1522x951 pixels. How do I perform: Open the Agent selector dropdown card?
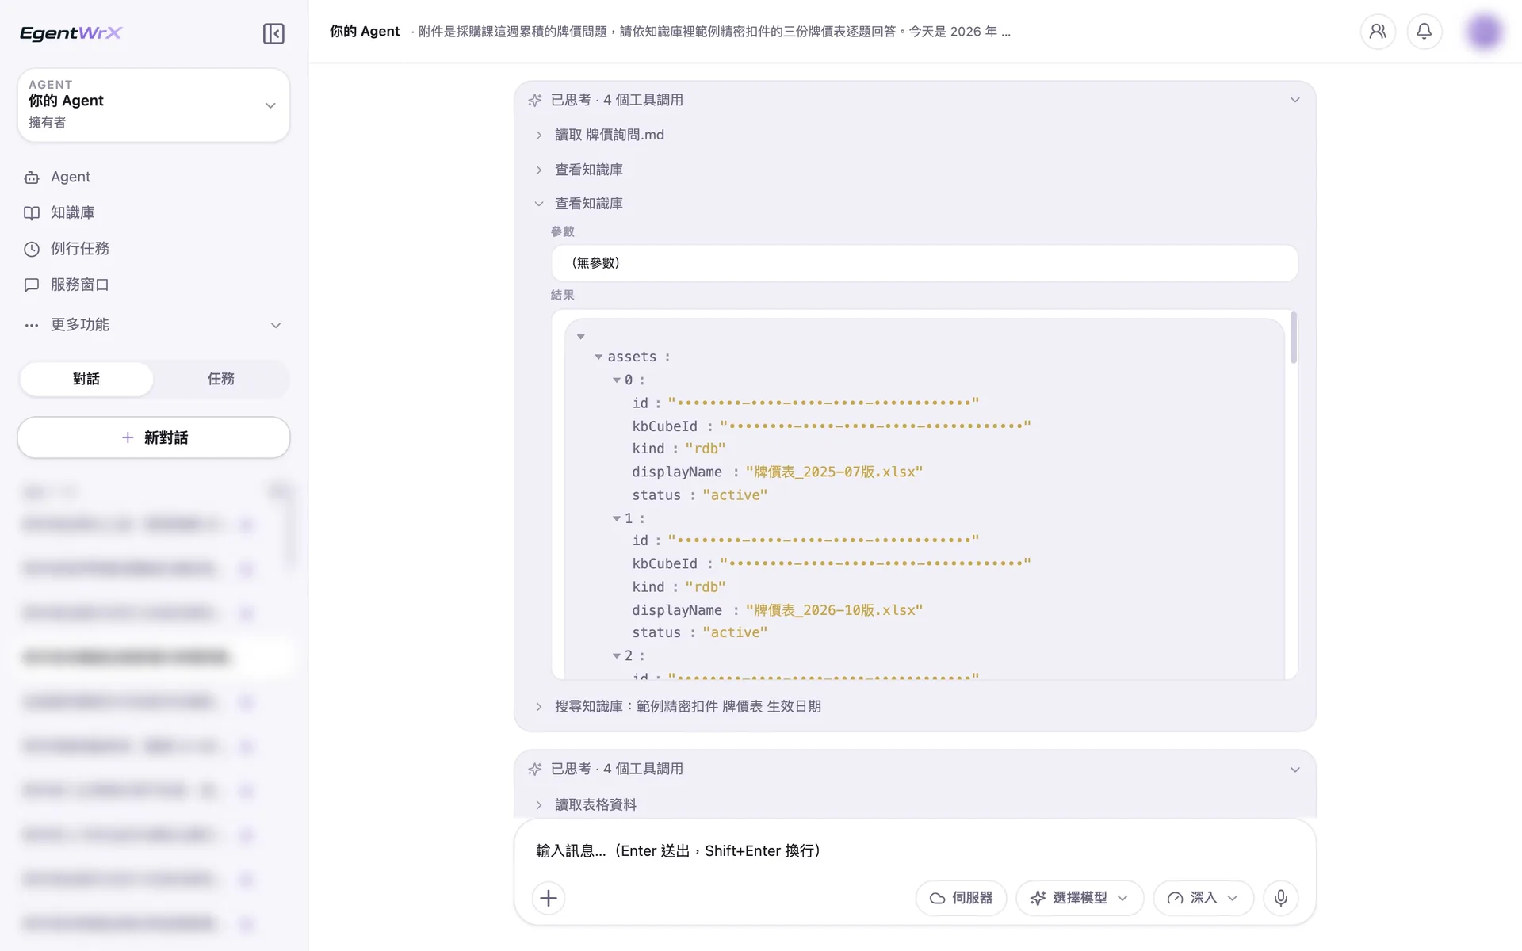tap(154, 105)
